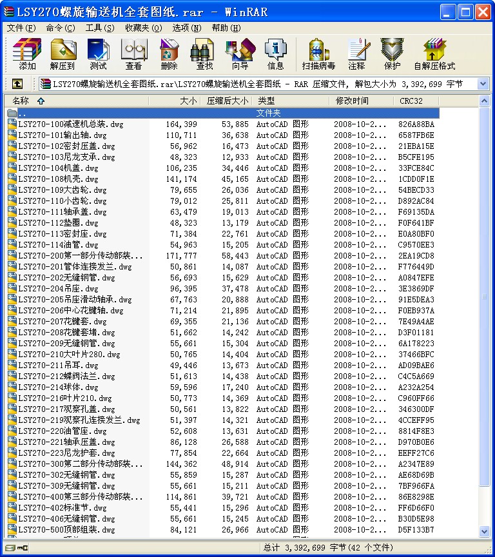Open the 收藏夹(O) menu
The image size is (495, 557).
click(142, 28)
